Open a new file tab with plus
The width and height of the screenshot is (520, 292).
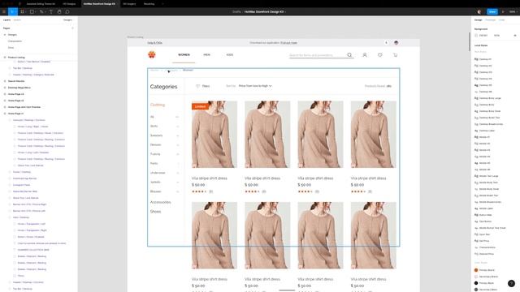pos(162,4)
